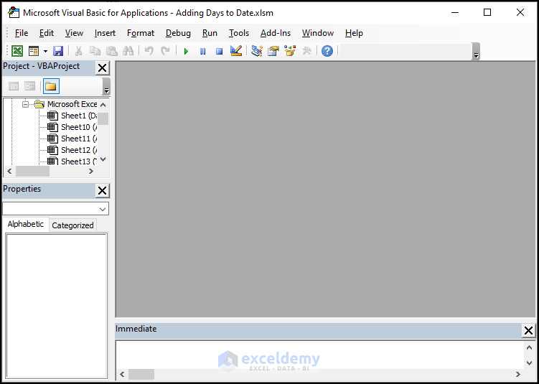Switch to the Alphabetic tab
Image resolution: width=539 pixels, height=384 pixels.
pos(26,224)
